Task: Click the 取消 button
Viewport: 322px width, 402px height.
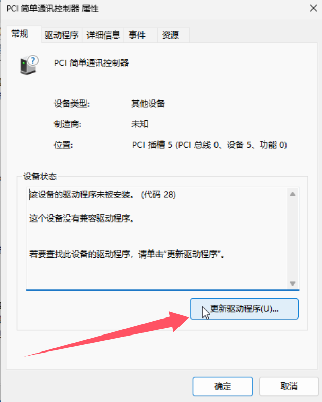Action: pos(289,386)
